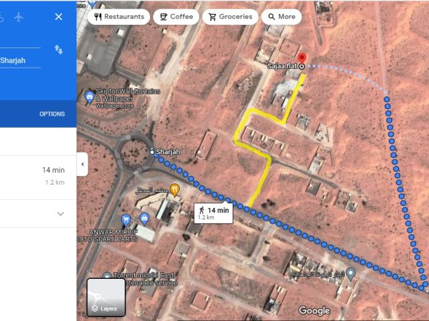The height and width of the screenshot is (321, 429).
Task: Select the flights travel mode icon
Action: click(19, 17)
